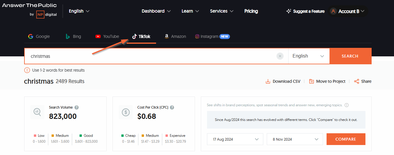Click the Account B user avatar icon

tap(333, 11)
